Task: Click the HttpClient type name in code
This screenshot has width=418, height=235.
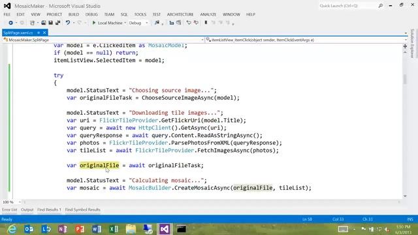Action: [155, 128]
